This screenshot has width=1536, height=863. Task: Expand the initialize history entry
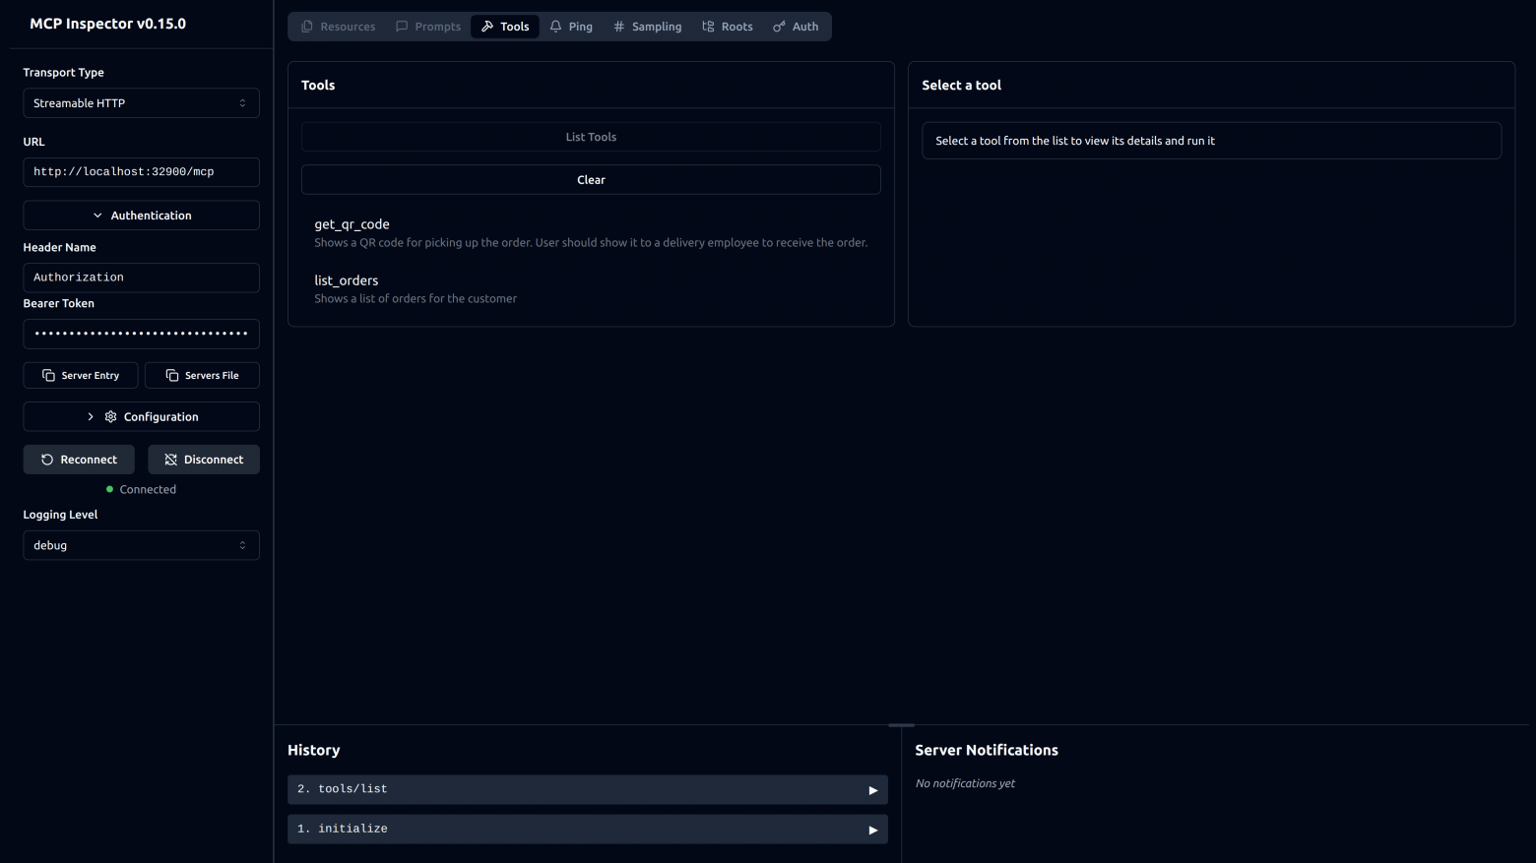pos(587,830)
